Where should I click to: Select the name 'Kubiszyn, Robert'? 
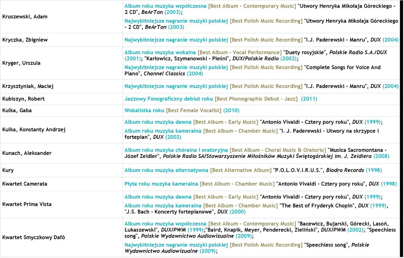[24, 99]
